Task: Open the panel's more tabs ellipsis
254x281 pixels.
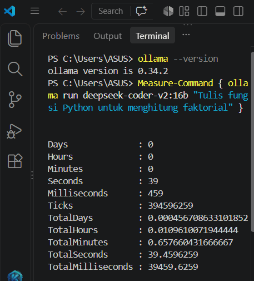Action: pyautogui.click(x=186, y=34)
